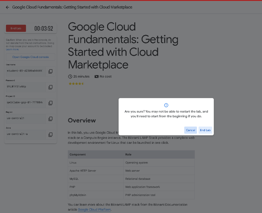Click the Username field student-03
This screenshot has height=213, width=262.
click(x=26, y=71)
